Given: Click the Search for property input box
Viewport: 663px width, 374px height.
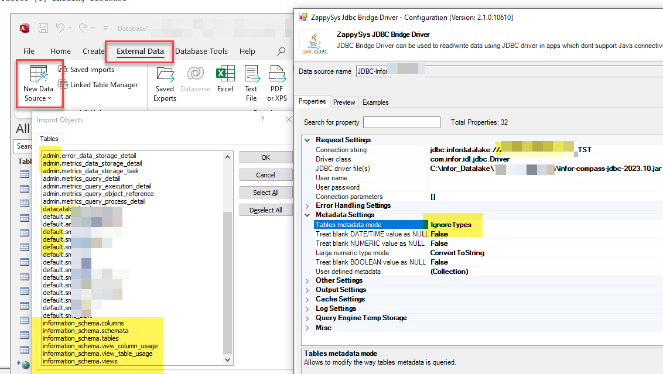Looking at the screenshot, I should pos(402,122).
